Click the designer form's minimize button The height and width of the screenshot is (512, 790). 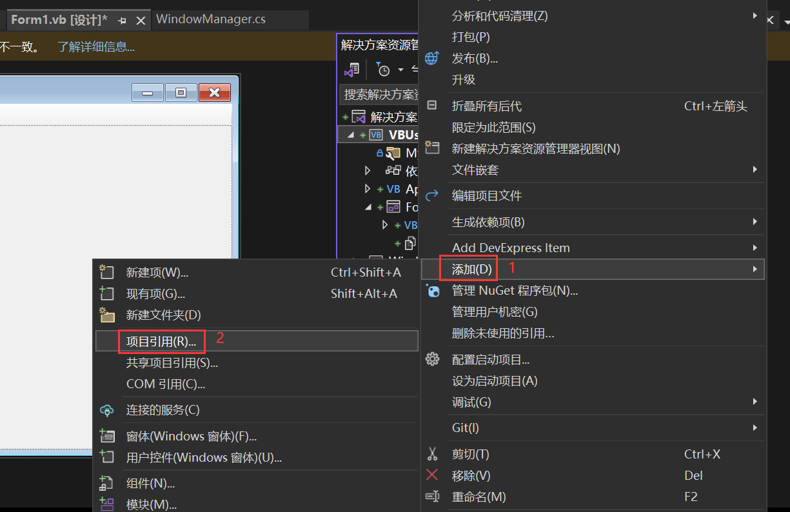[x=148, y=93]
